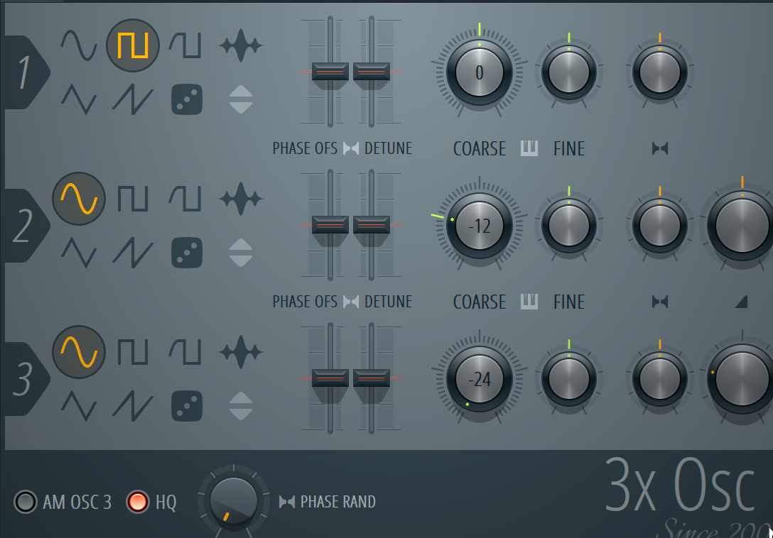
Task: Select square wave shape for oscillator 2
Action: point(133,199)
